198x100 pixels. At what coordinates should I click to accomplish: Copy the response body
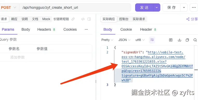[x=187, y=40]
